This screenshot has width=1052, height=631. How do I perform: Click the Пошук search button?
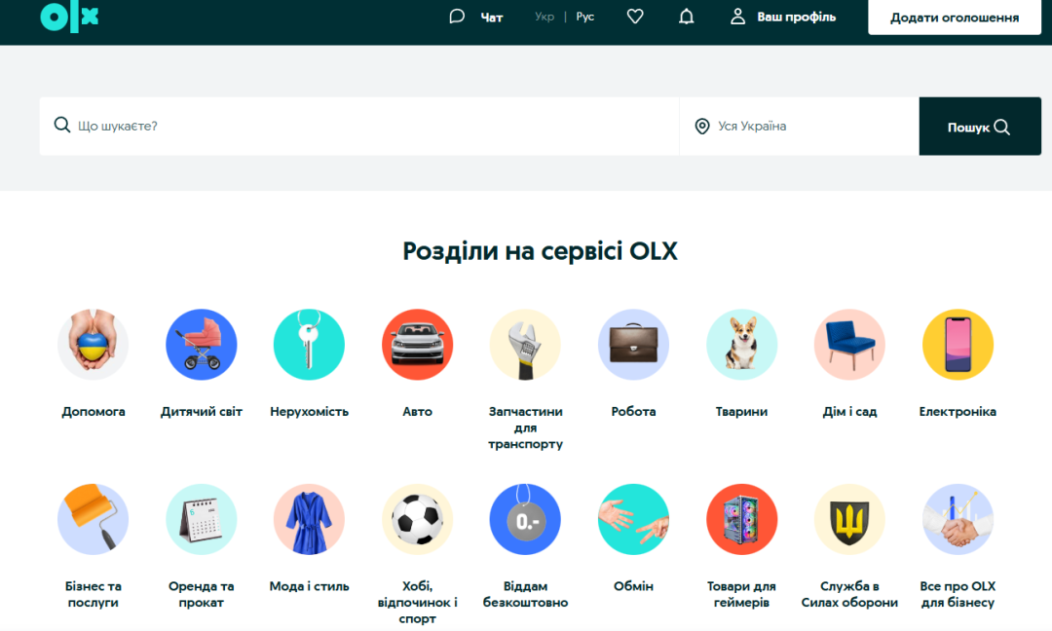click(980, 126)
